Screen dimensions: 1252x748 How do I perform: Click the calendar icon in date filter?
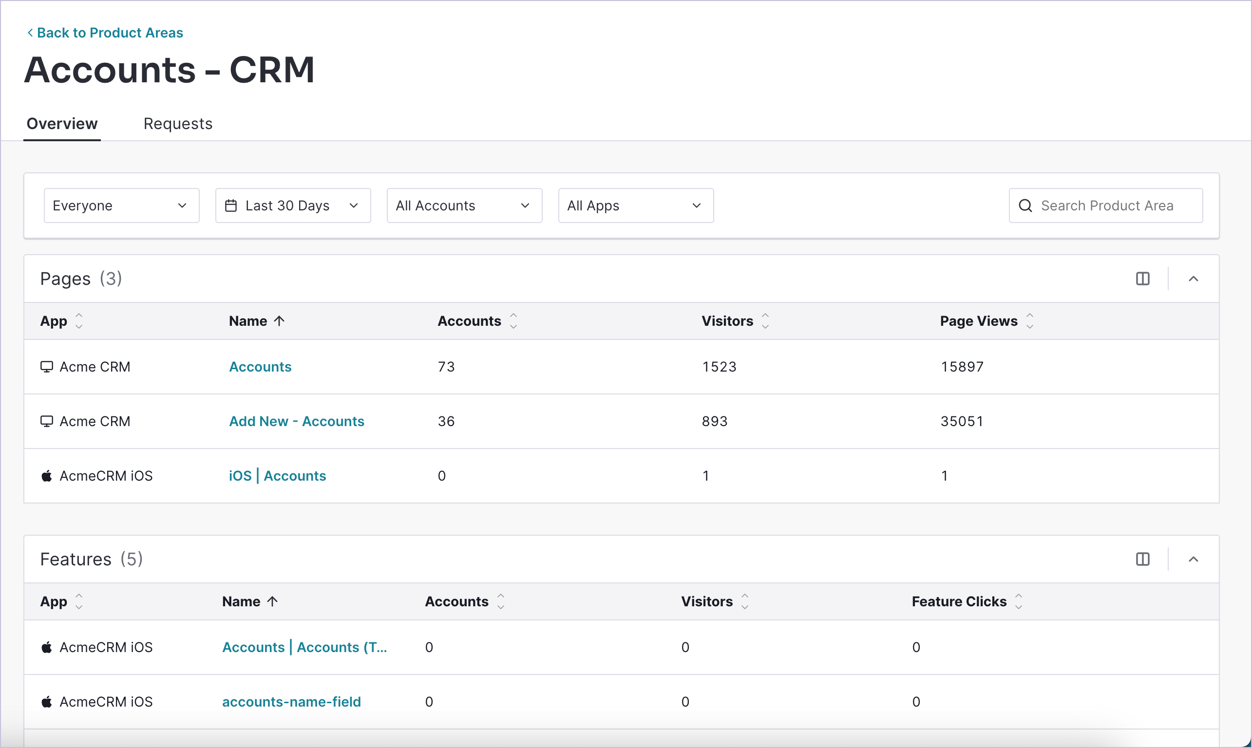(x=231, y=206)
